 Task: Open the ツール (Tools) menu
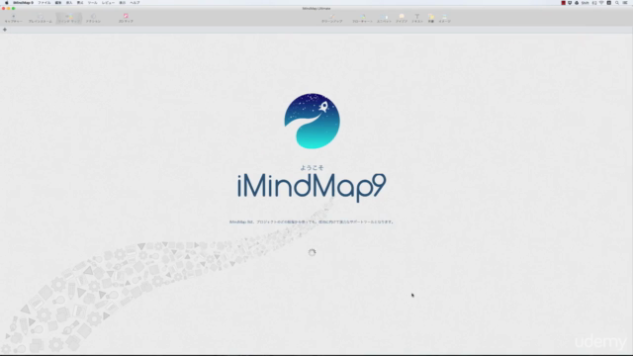pos(92,2)
